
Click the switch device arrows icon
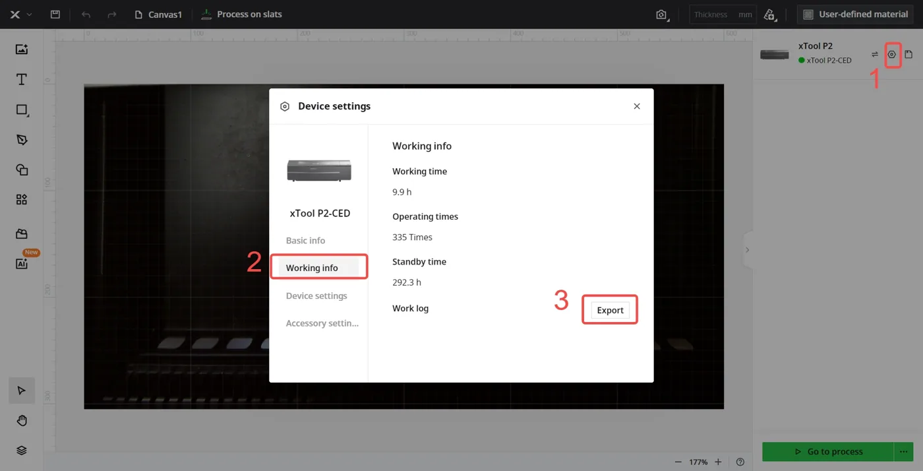(x=875, y=54)
